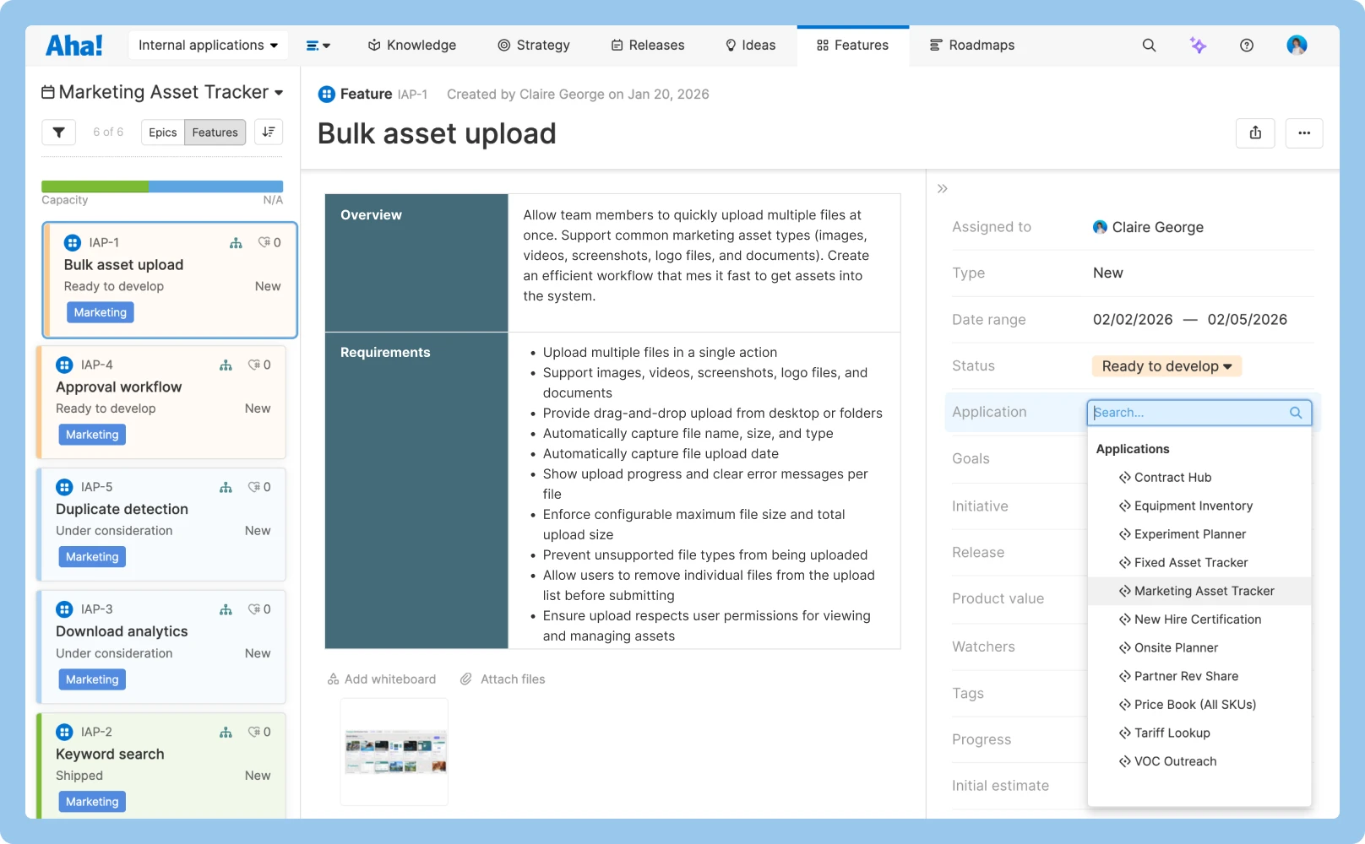1365x844 pixels.
Task: Open the filter icon above the feature list
Action: point(58,132)
